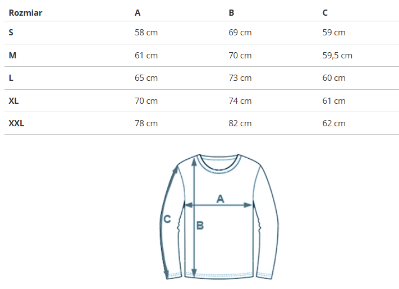Click the A width arrow label on the diagram
This screenshot has width=399, height=289.
tap(220, 199)
